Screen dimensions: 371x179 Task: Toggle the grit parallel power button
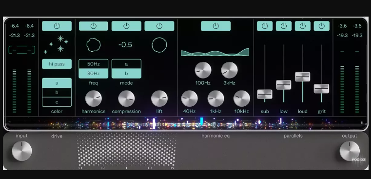[x=322, y=26]
